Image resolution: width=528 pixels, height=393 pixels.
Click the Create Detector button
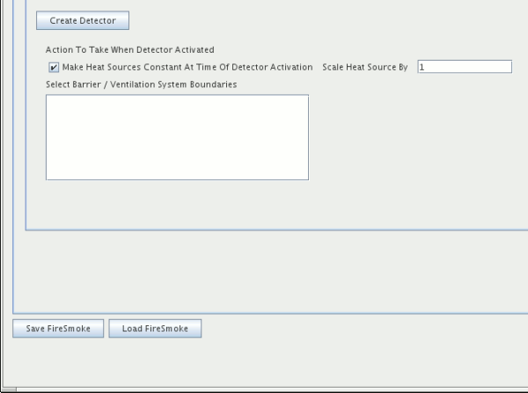click(x=83, y=20)
